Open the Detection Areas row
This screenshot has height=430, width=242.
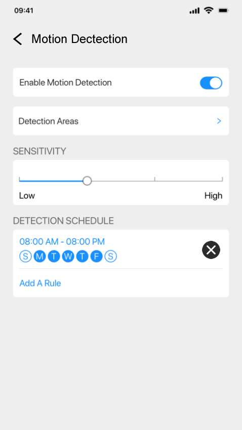[x=121, y=121]
